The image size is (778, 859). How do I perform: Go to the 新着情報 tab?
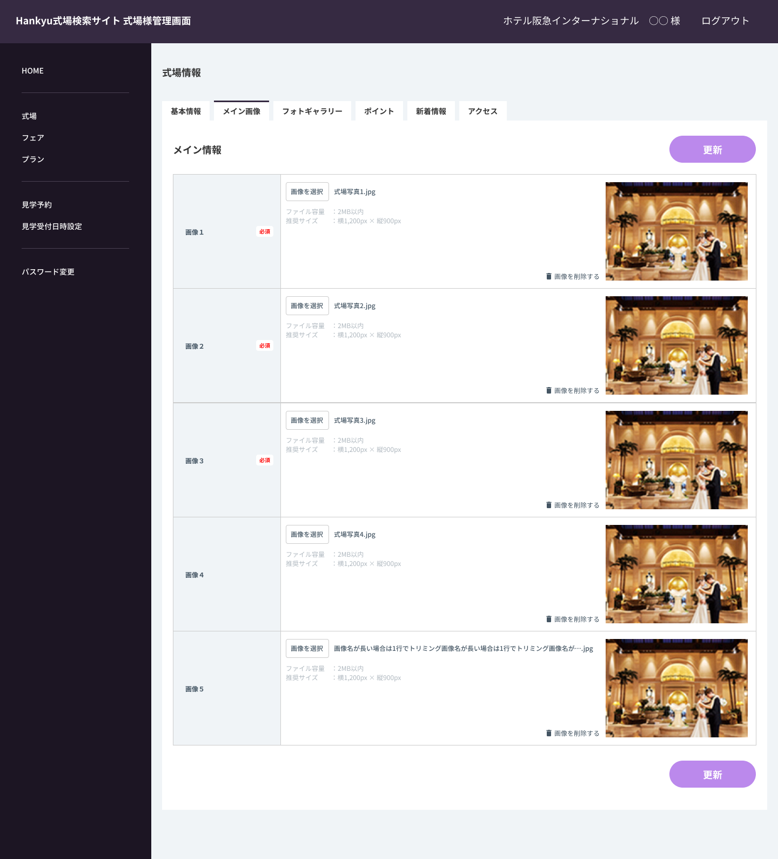click(431, 111)
